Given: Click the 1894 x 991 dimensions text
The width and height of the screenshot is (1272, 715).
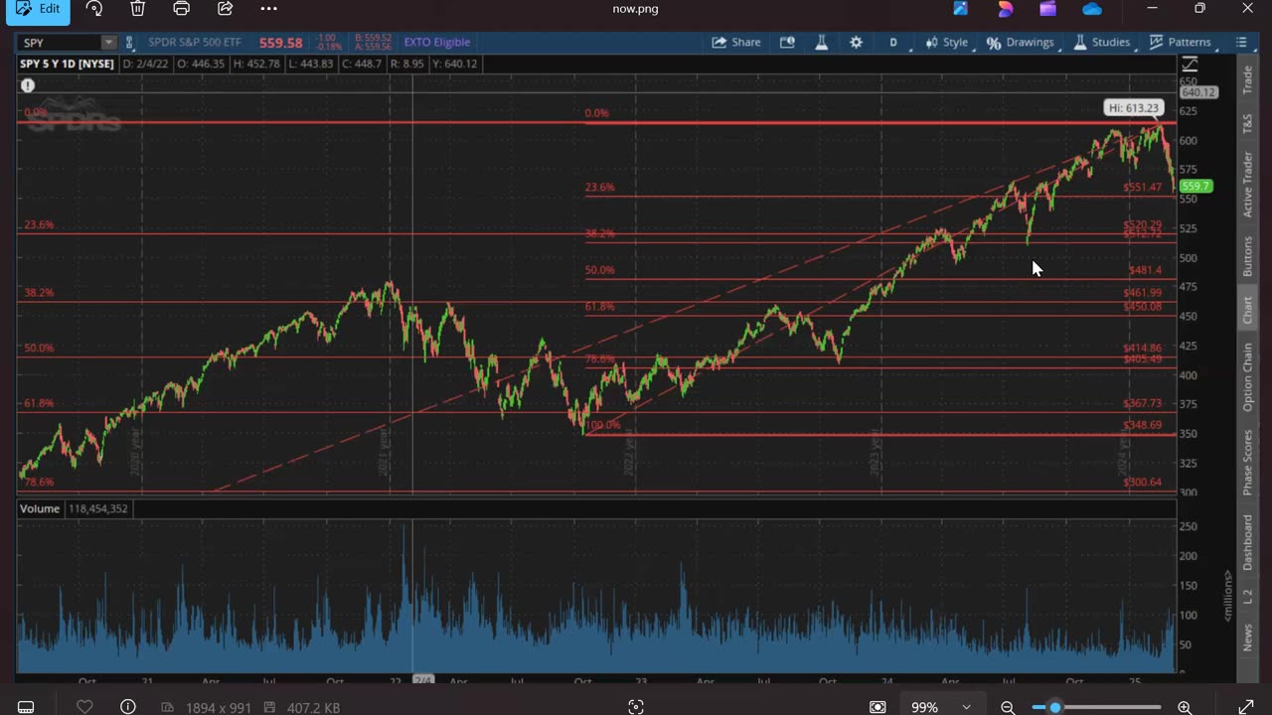Looking at the screenshot, I should click(219, 707).
